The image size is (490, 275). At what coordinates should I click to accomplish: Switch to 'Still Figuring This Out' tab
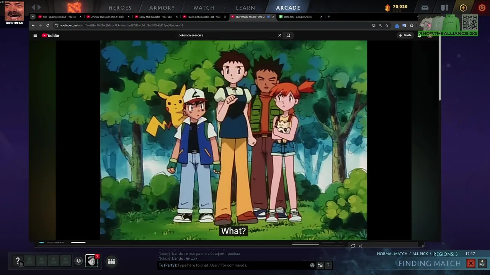click(59, 17)
